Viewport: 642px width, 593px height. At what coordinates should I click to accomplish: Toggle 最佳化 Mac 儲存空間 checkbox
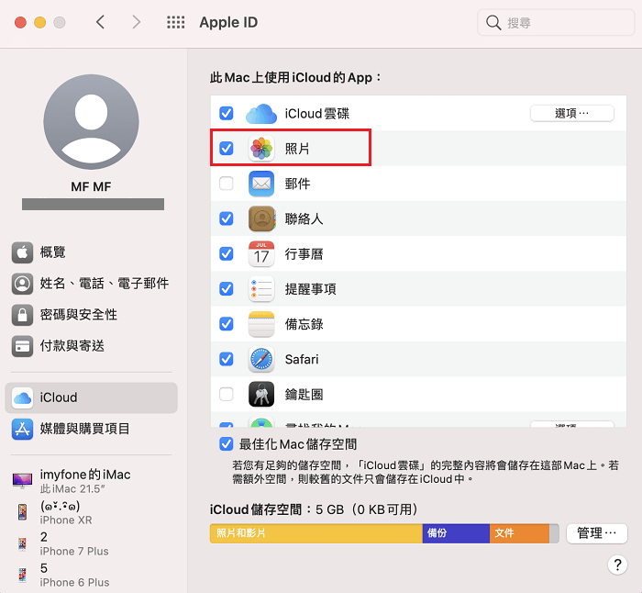[x=227, y=443]
